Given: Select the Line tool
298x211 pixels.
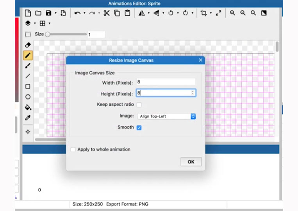Looking at the screenshot, I should [x=28, y=76].
